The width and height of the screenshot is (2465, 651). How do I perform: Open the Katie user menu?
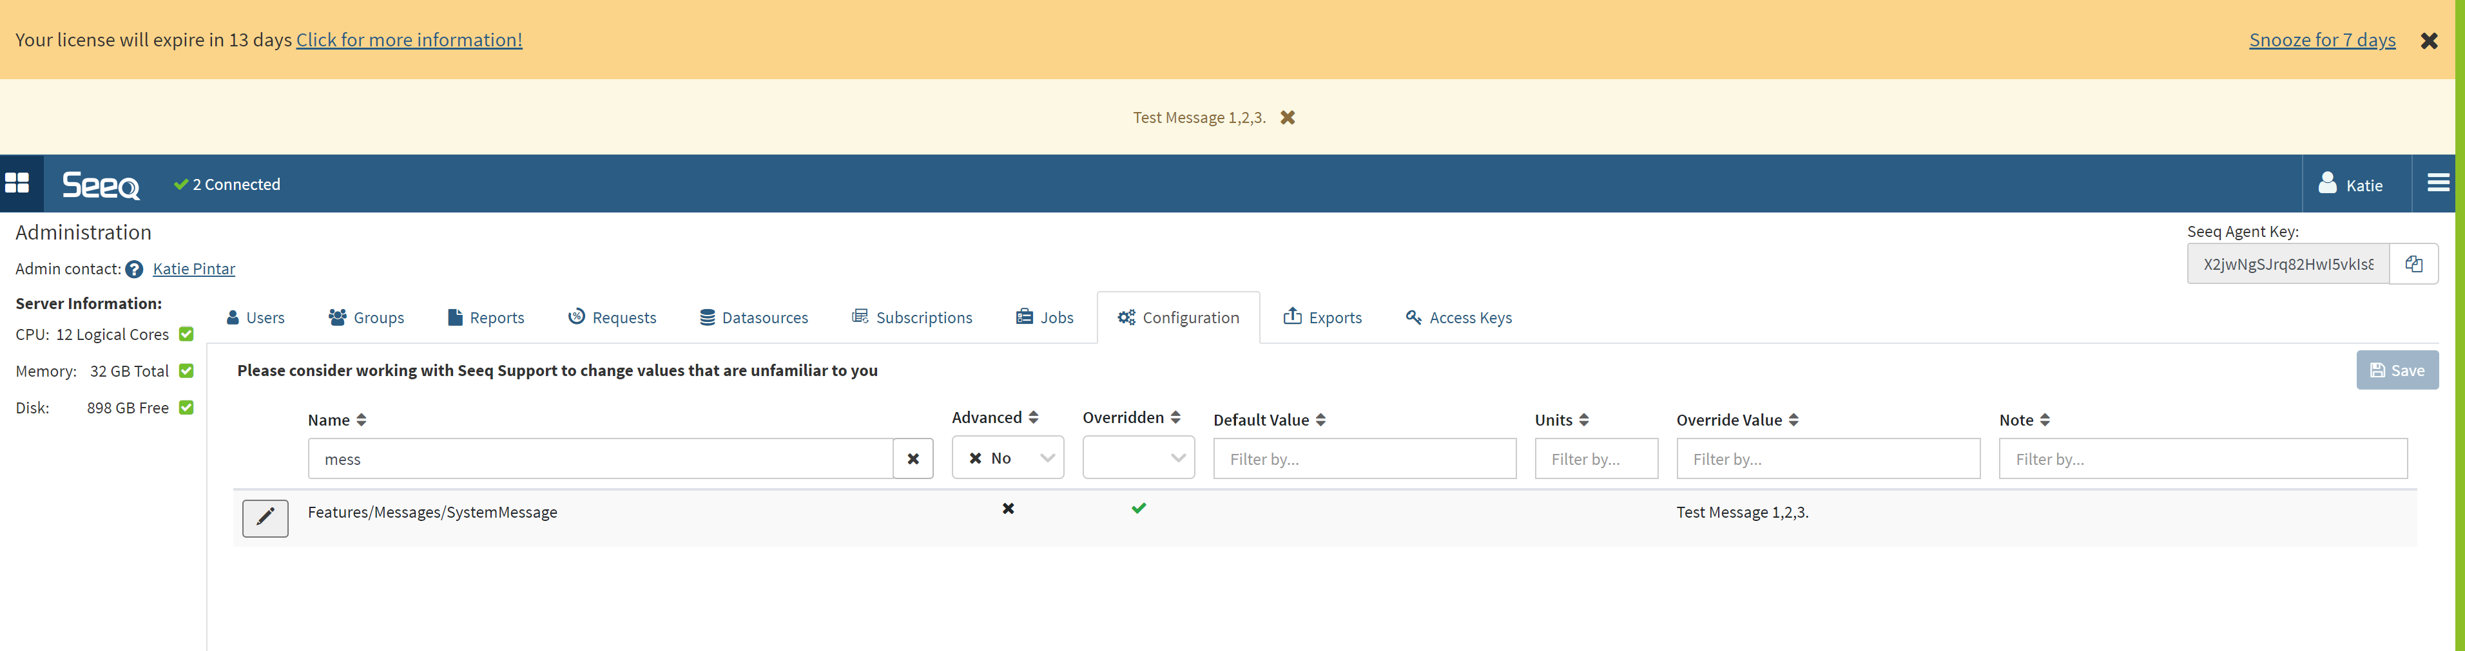click(x=2351, y=185)
